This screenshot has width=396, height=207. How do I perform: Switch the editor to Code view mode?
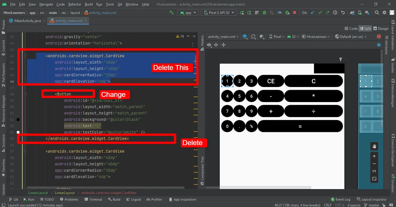[351, 28]
